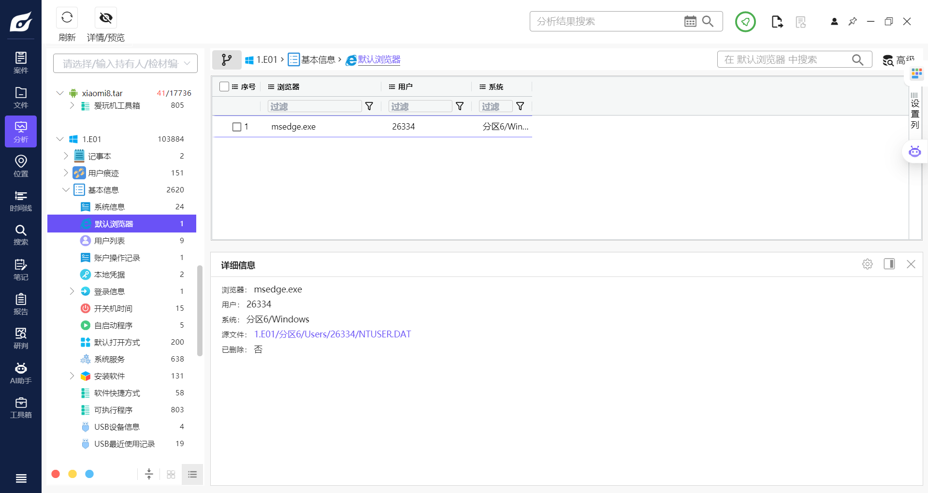Collapse the 1.E01 tree node

click(60, 139)
